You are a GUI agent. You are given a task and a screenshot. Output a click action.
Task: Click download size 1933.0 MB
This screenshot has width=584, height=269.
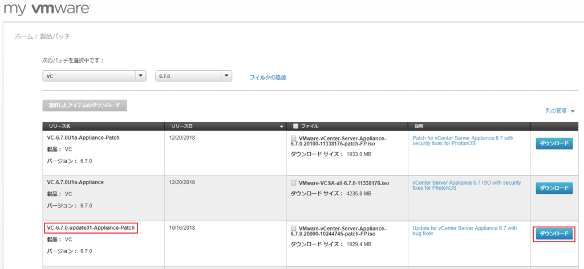click(359, 154)
